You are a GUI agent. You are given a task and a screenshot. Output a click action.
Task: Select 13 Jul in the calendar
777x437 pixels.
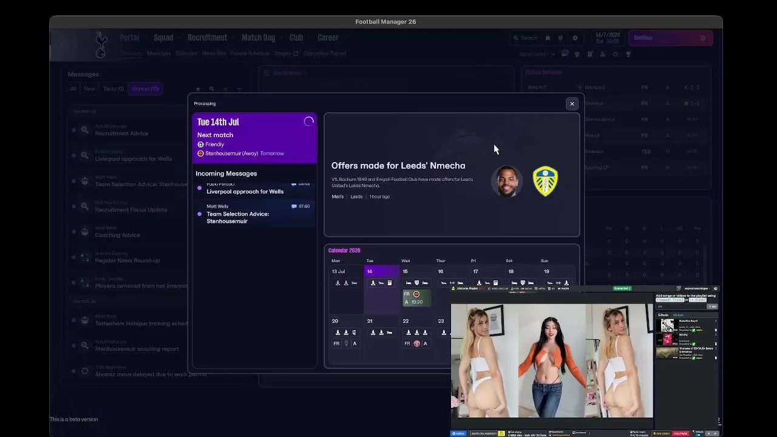[x=338, y=271]
